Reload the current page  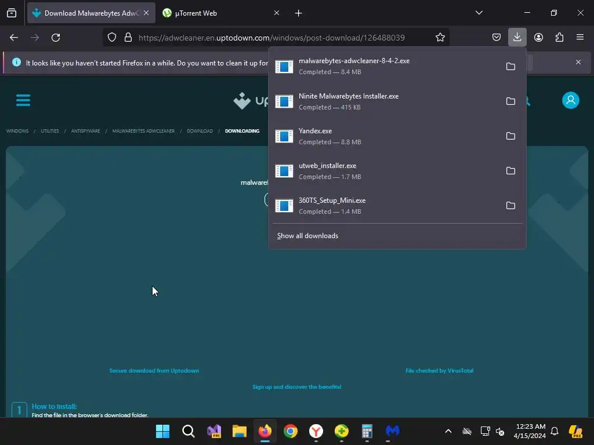click(x=56, y=38)
